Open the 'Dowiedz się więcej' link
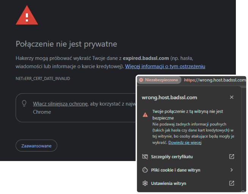This screenshot has width=248, height=194. [x=185, y=142]
